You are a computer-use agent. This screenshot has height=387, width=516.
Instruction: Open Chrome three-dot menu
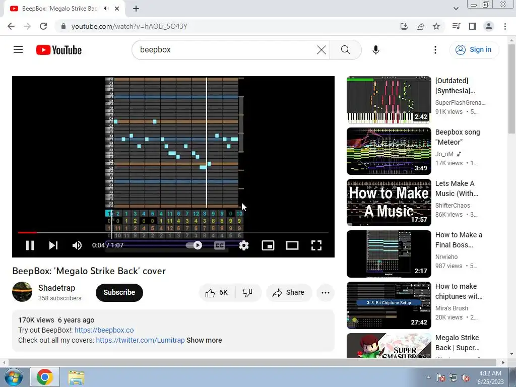(505, 26)
